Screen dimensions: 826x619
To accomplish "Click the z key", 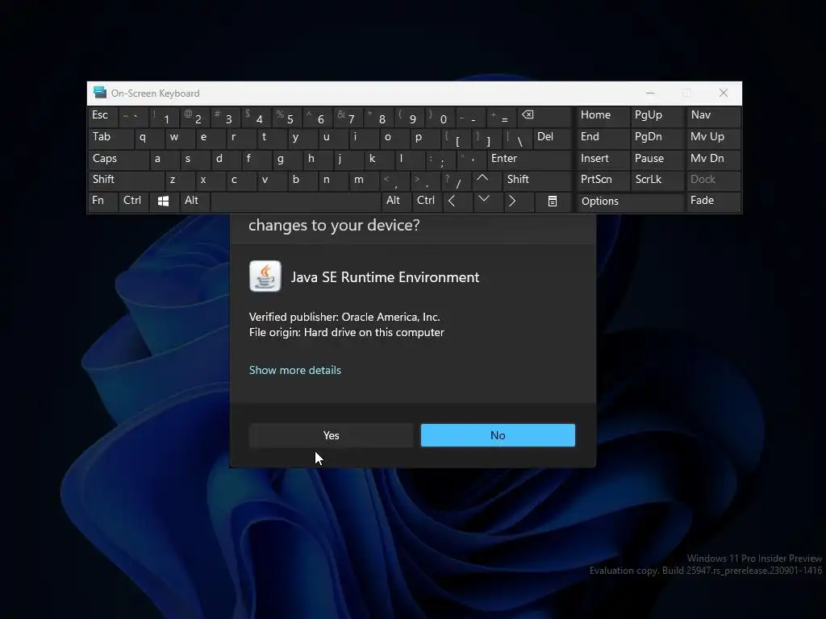I will point(180,180).
